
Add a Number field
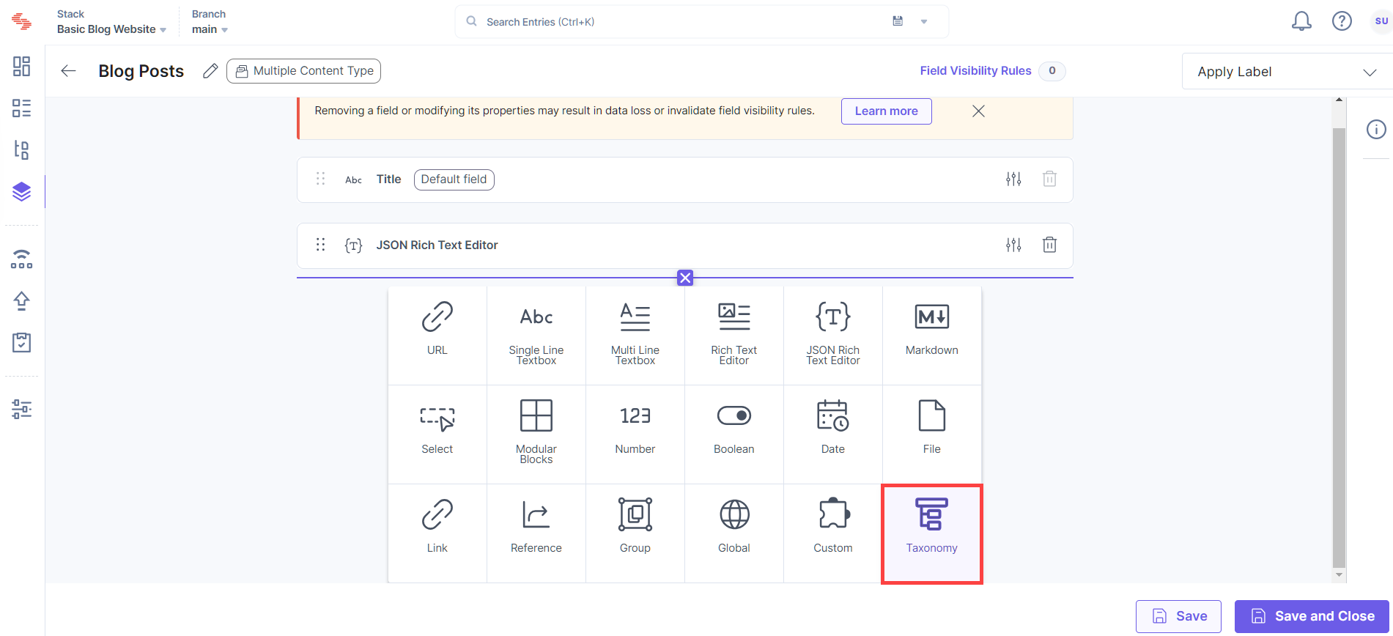point(635,435)
